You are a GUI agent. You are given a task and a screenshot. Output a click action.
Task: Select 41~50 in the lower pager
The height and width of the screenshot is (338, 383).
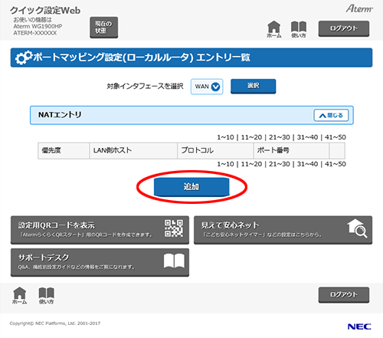(x=336, y=164)
